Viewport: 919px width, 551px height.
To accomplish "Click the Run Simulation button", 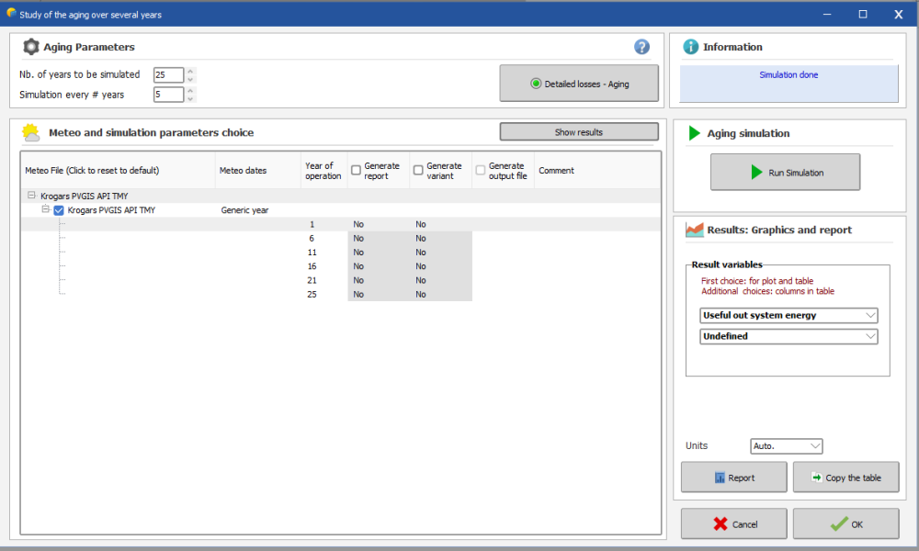I will pos(785,172).
